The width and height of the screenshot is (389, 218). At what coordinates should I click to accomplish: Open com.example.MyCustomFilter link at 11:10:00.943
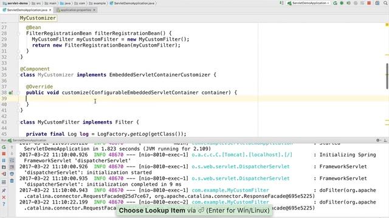[230, 191]
